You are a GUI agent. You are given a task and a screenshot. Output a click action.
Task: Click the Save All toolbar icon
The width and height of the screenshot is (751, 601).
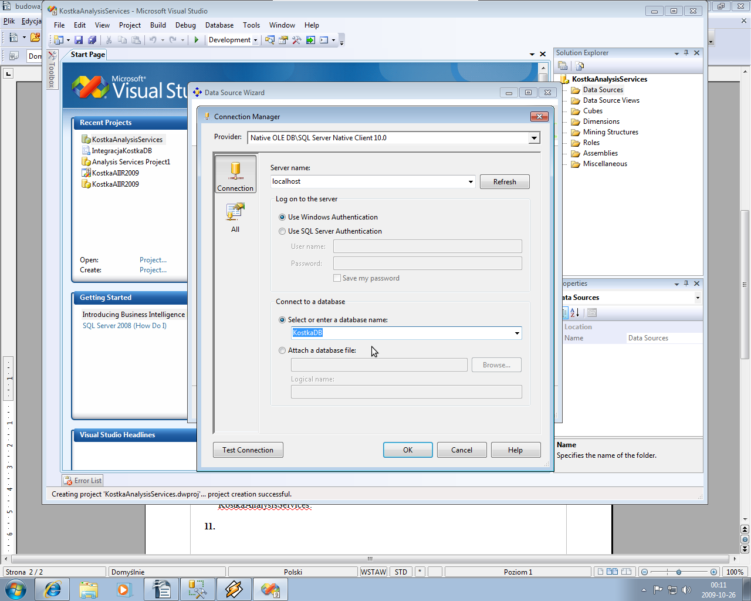click(92, 40)
